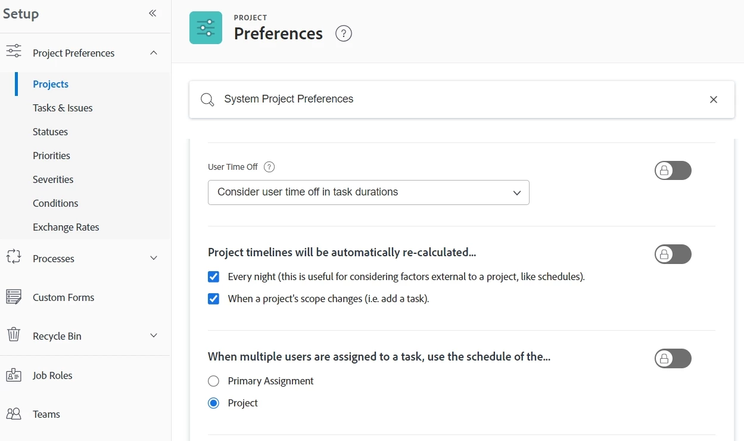This screenshot has width=744, height=441.
Task: Uncheck the Every night recalculation checkbox
Action: (x=214, y=277)
